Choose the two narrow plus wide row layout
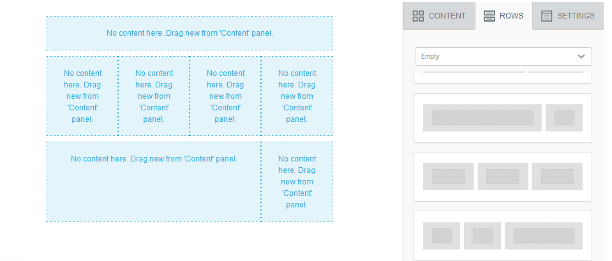 pyautogui.click(x=503, y=235)
